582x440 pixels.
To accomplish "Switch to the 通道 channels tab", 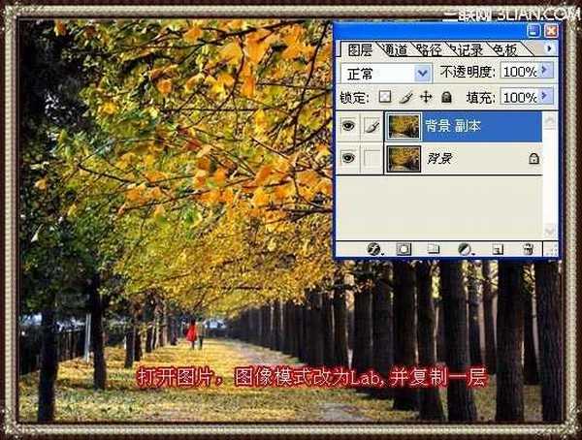I will tap(395, 47).
